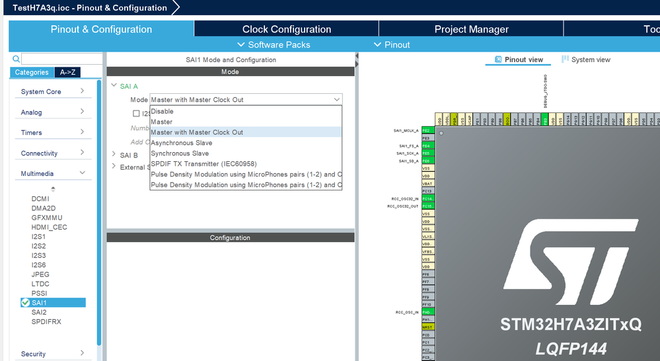
Task: Expand the SAI B section
Action: (x=114, y=155)
